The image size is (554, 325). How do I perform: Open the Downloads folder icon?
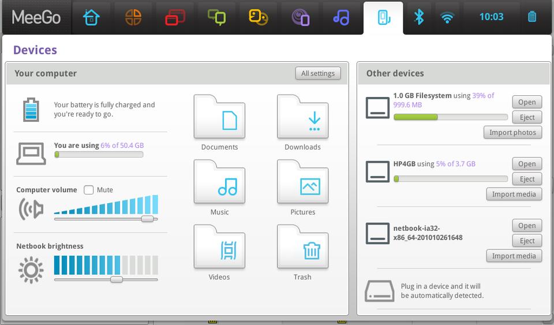point(302,117)
